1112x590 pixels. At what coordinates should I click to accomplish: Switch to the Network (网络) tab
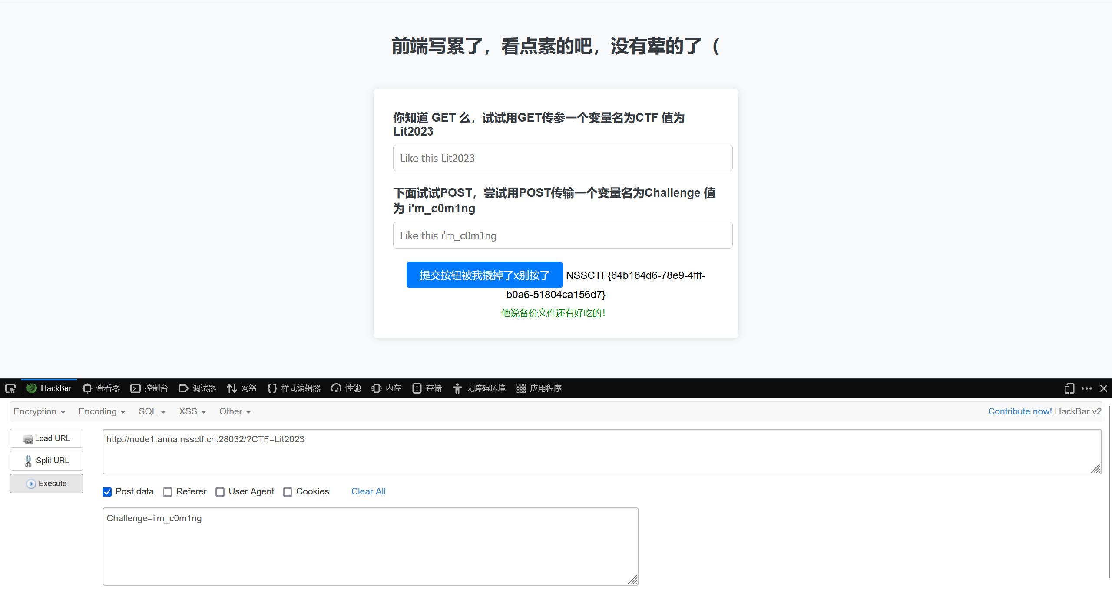coord(242,388)
